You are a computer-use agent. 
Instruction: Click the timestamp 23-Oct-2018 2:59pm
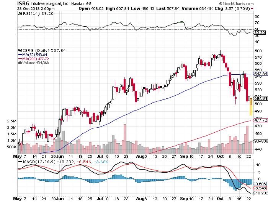click(36, 8)
